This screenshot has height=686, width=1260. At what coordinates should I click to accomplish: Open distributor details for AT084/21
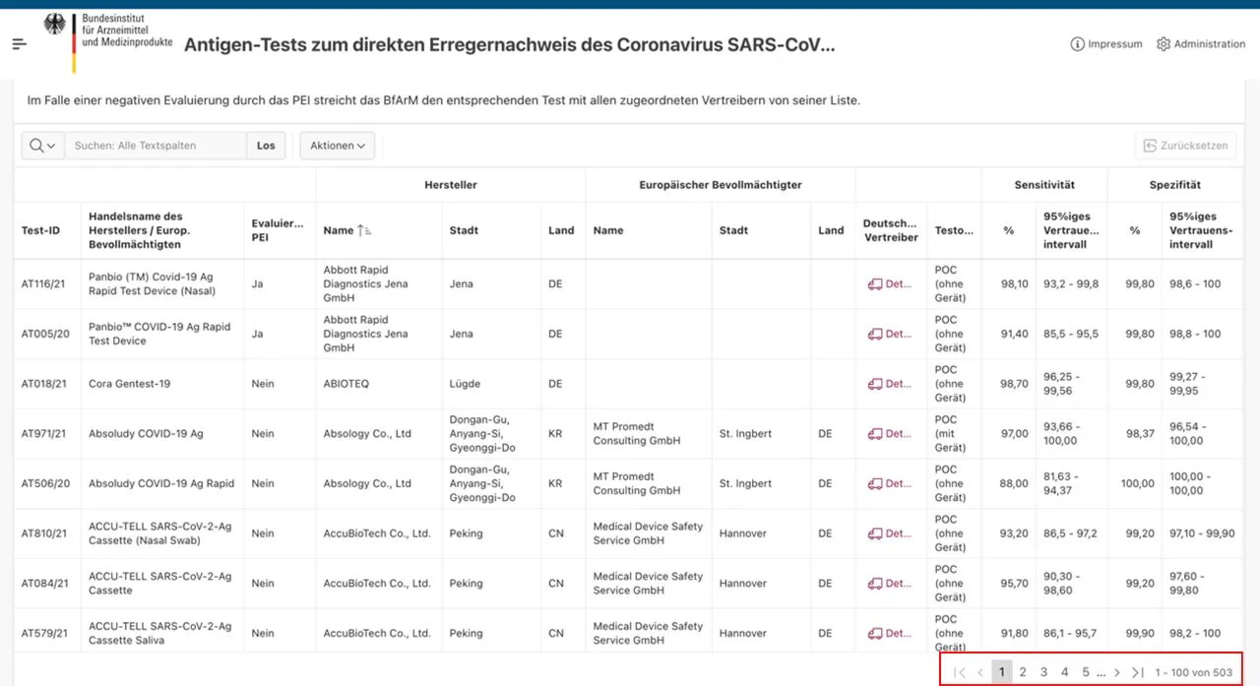click(890, 584)
